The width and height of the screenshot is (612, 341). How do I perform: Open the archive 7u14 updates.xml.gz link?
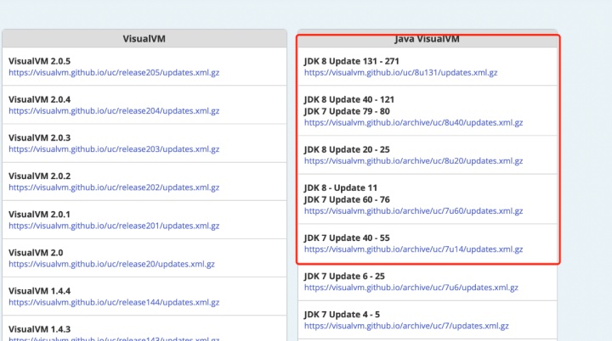click(x=413, y=249)
